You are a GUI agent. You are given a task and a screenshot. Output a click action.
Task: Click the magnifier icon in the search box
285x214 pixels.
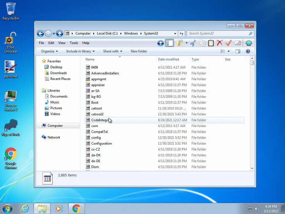coord(250,33)
